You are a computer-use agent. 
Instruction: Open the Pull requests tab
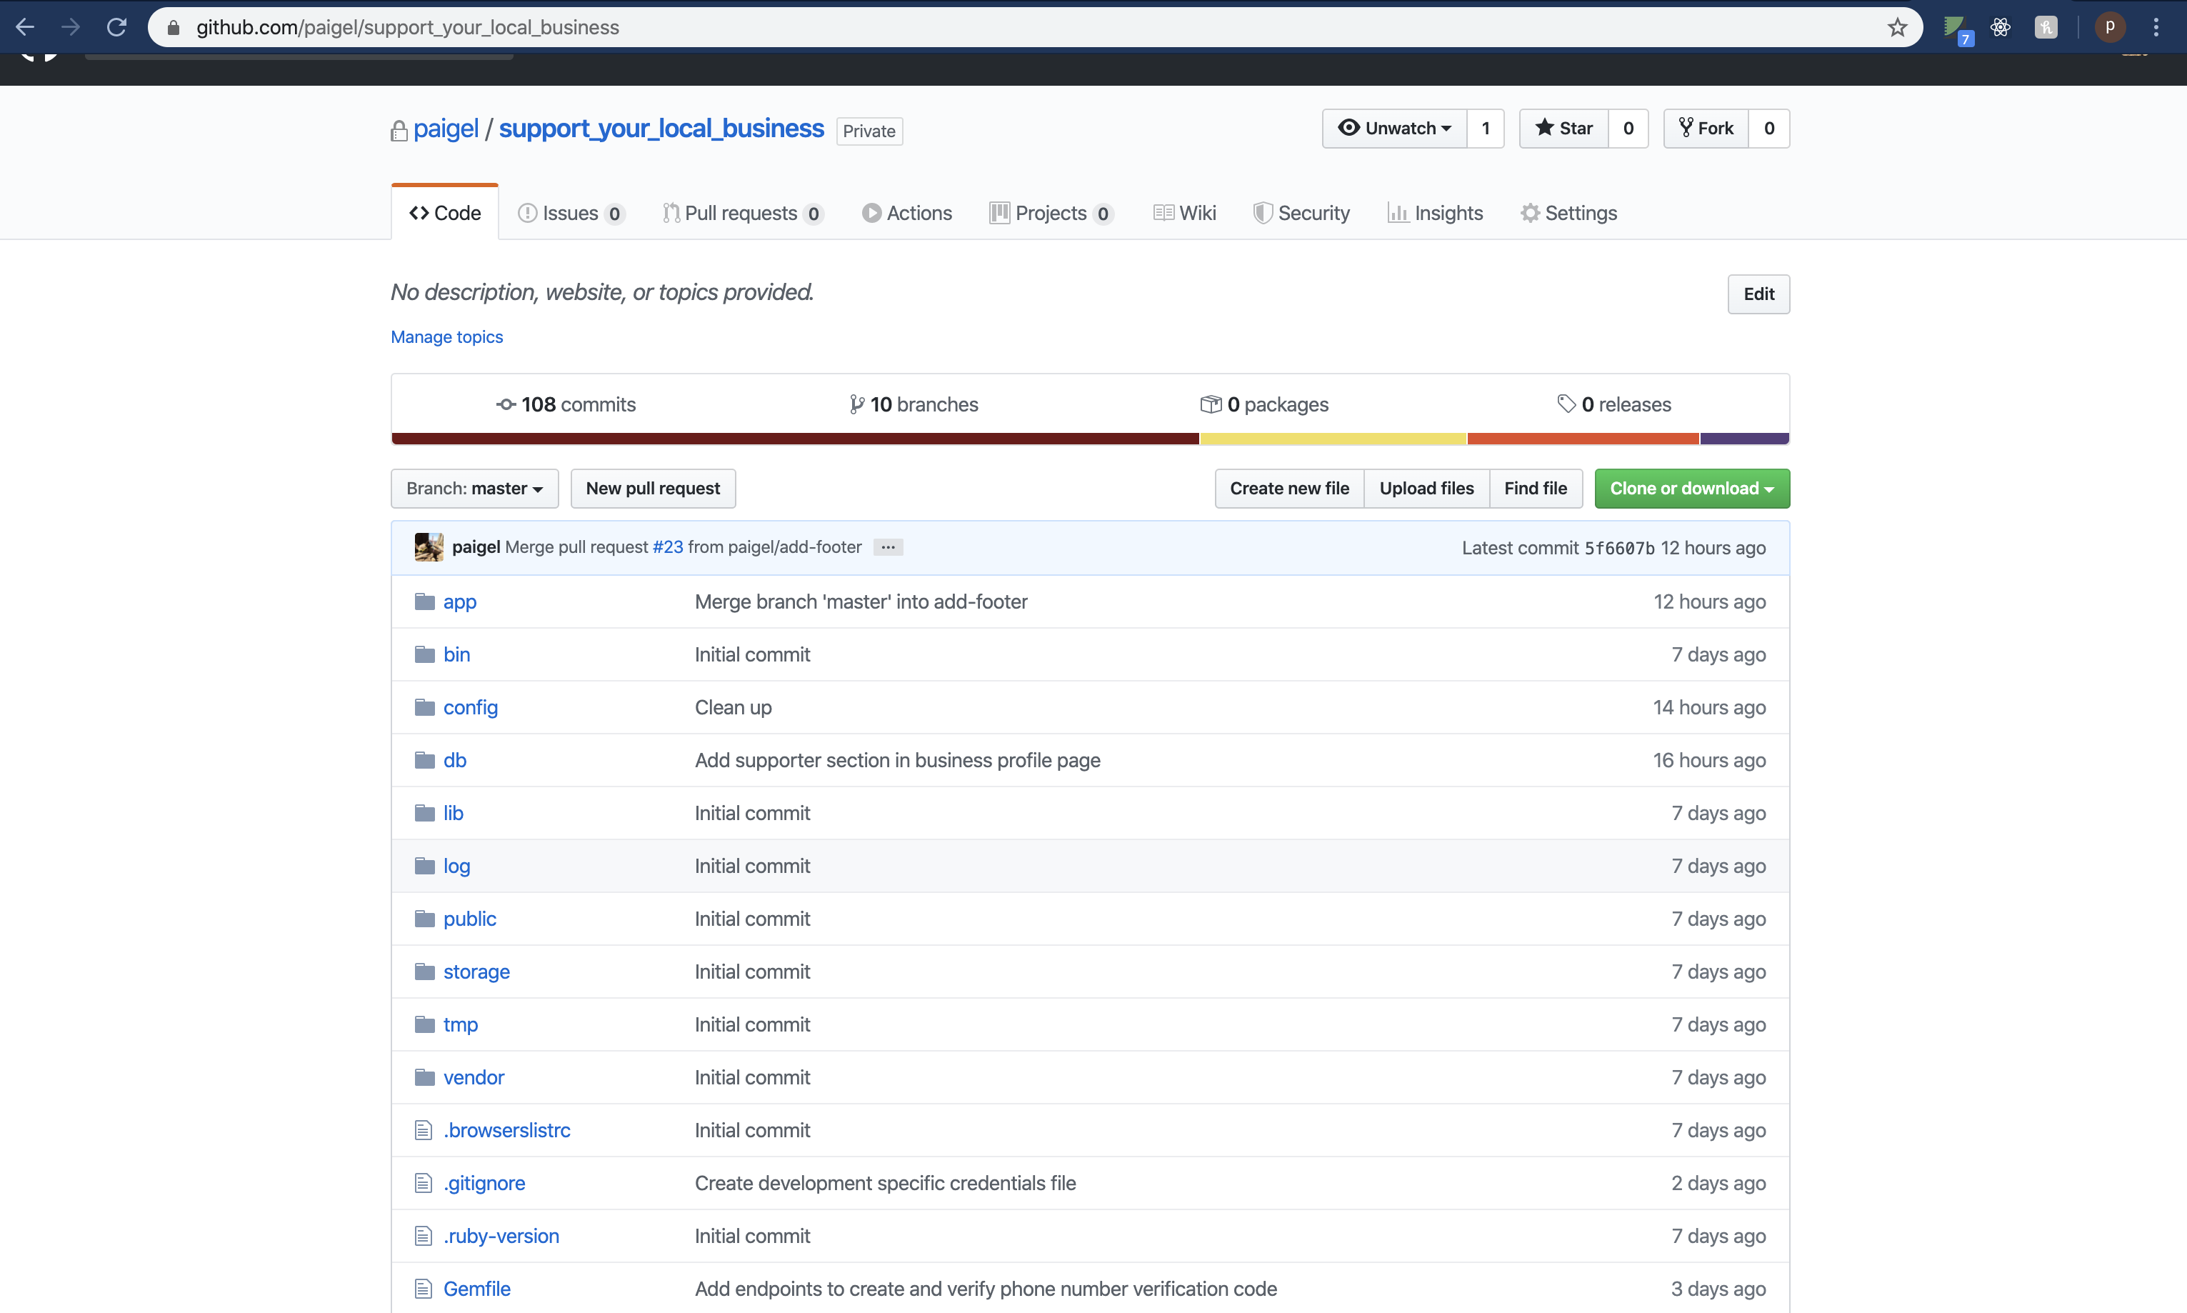coord(743,213)
